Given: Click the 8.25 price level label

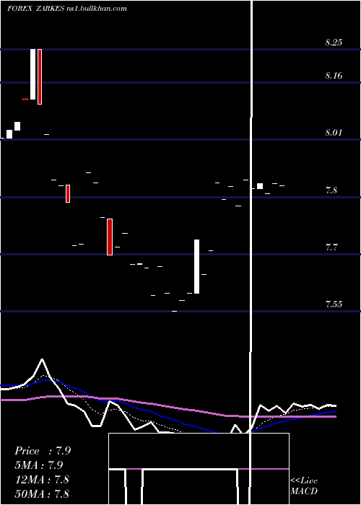Looking at the screenshot, I should [334, 42].
